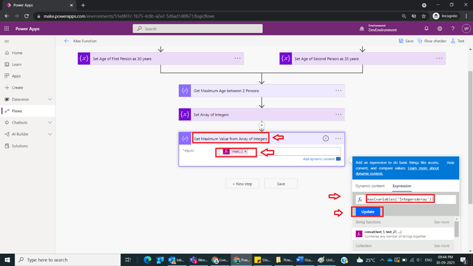This screenshot has width=473, height=266.
Task: Insert a step with the plus connector
Action: [x=262, y=125]
